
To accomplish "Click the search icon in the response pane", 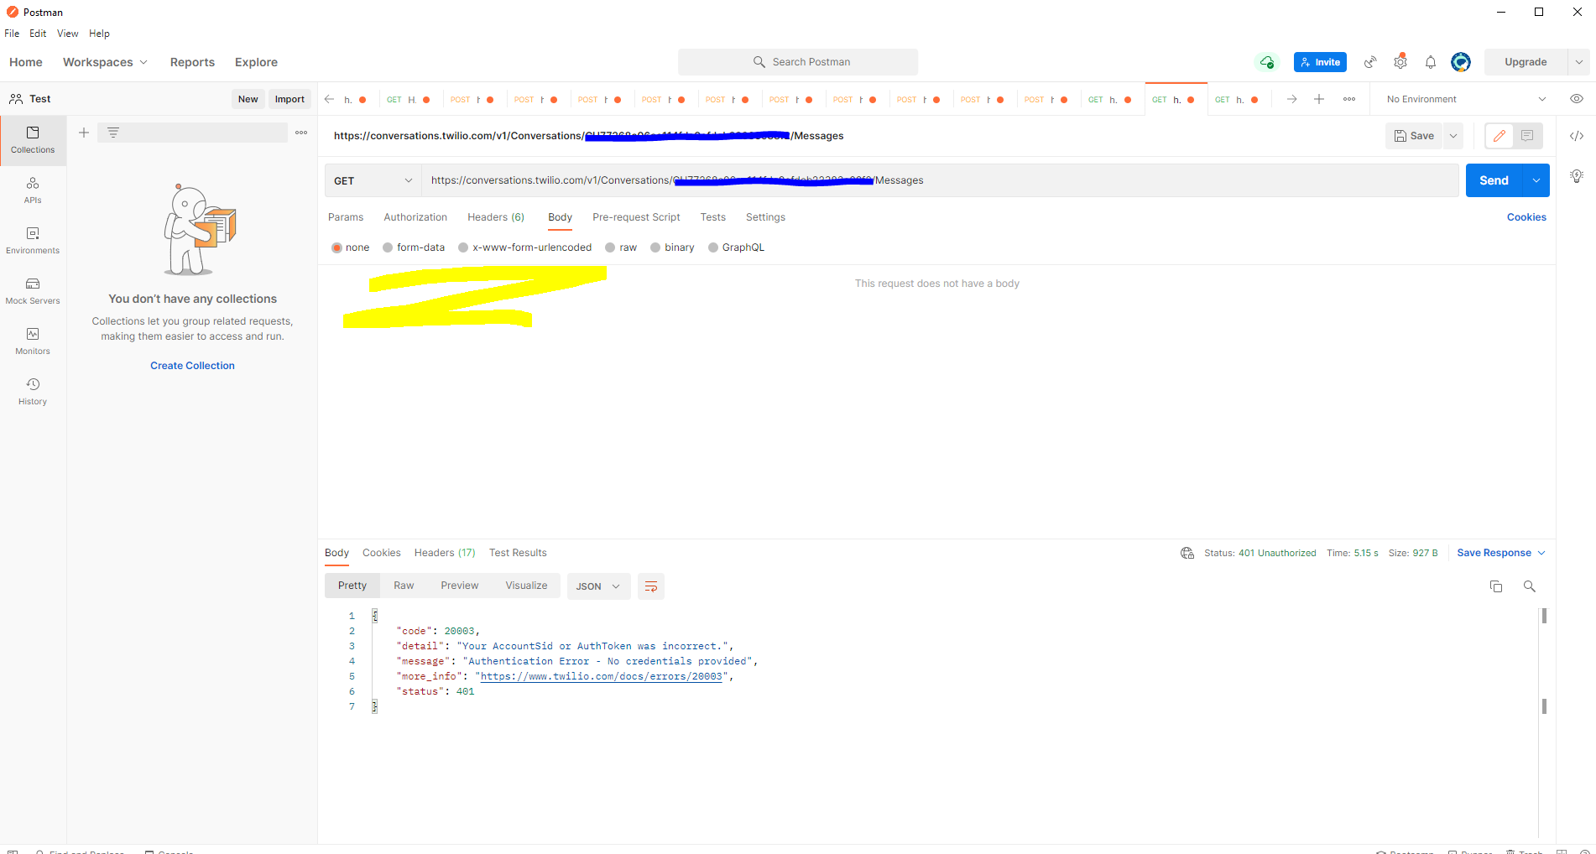I will [x=1530, y=586].
